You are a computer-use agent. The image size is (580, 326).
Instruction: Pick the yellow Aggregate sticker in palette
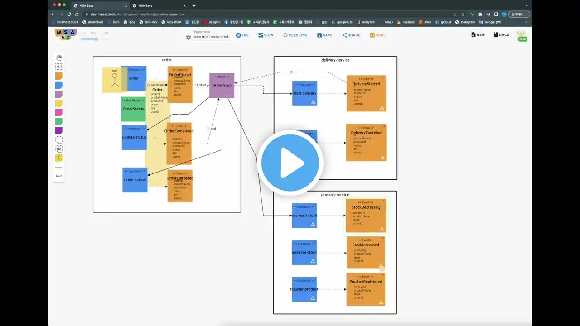59,103
